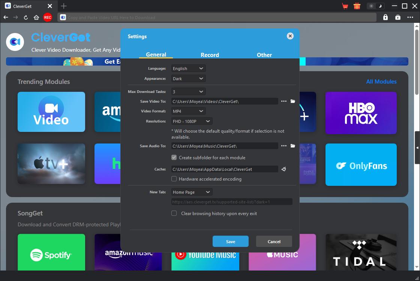Image resolution: width=420 pixels, height=281 pixels.
Task: Enable Hardware accelerated encoding checkbox
Action: point(174,179)
